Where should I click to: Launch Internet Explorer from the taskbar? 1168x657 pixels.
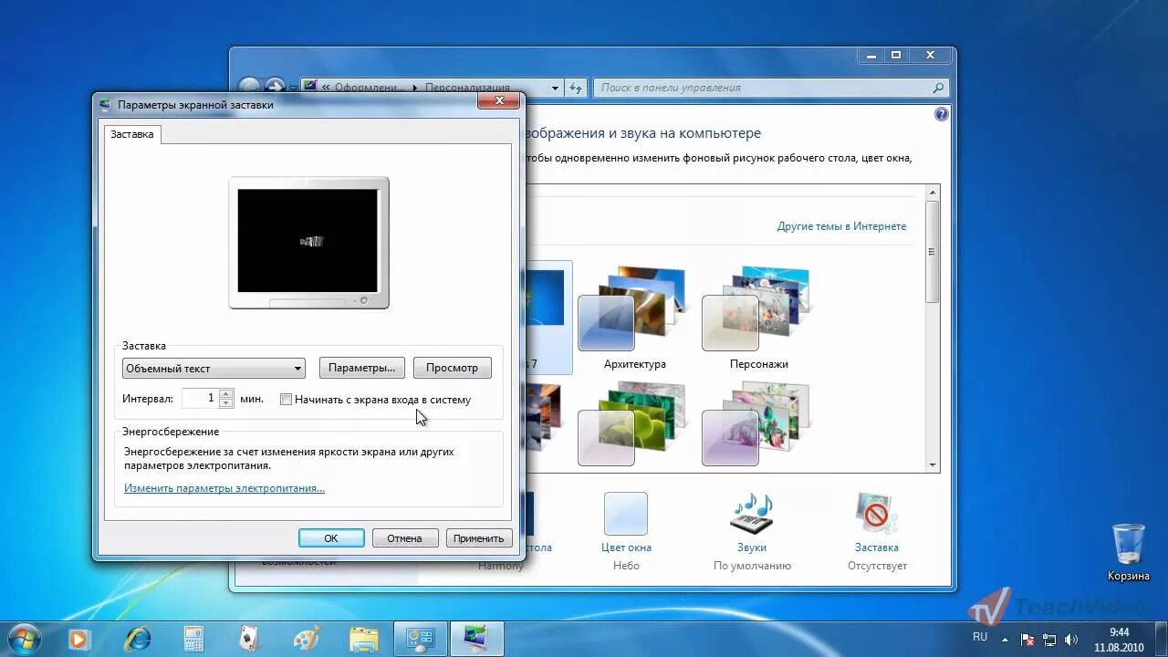point(138,638)
